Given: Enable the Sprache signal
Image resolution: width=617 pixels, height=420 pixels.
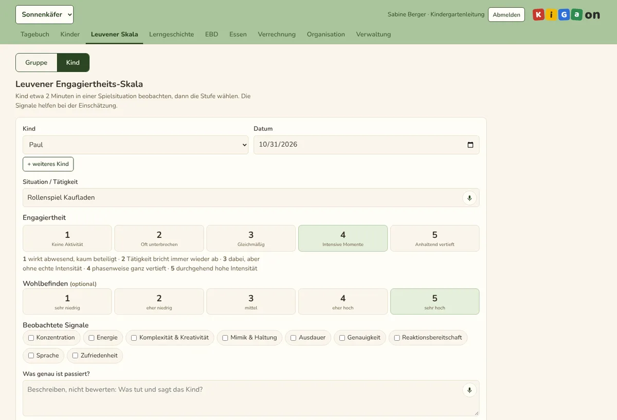Looking at the screenshot, I should 31,356.
